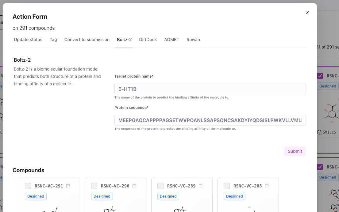Uncheck the selected top-right RSNC compound

coord(320,76)
